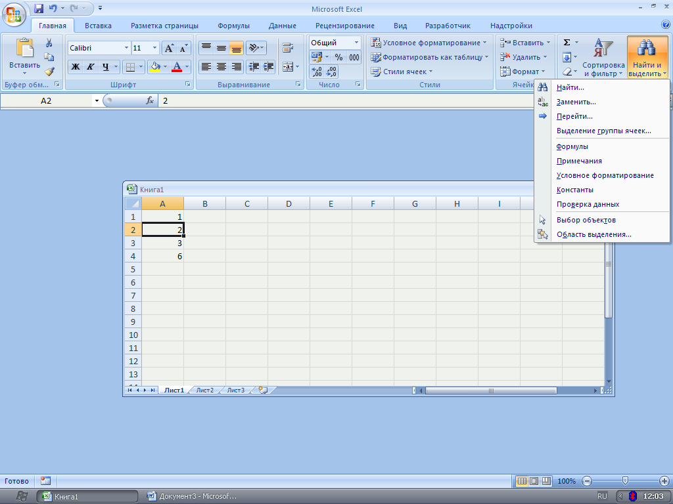Screen dimensions: 673x504
Task: Open Excel help question mark
Action: pos(666,25)
